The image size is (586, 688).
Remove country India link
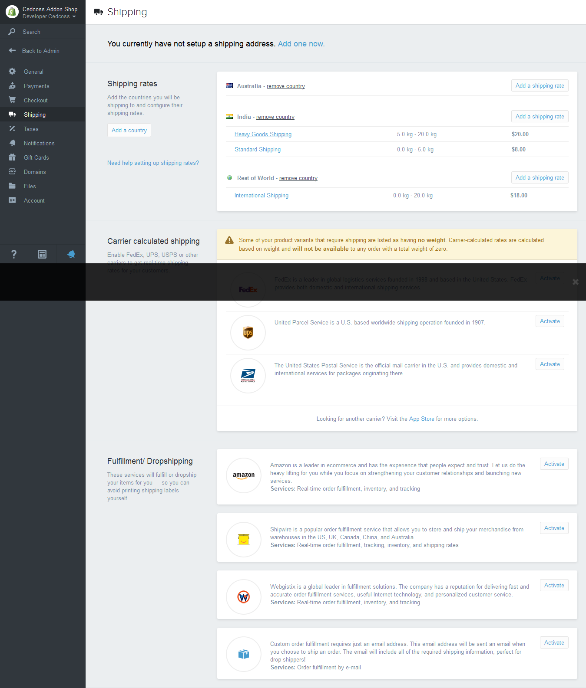275,117
